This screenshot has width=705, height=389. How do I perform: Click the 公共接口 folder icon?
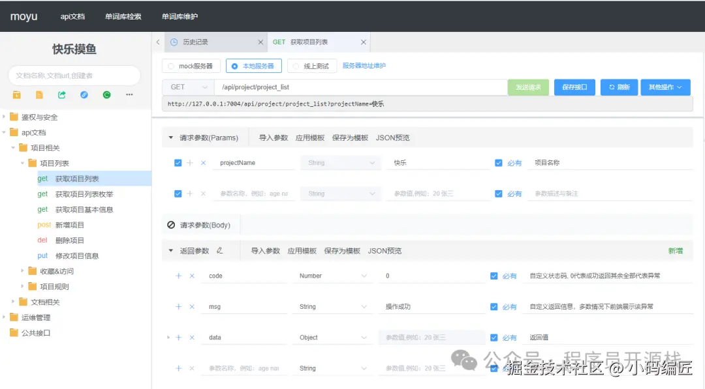(14, 332)
